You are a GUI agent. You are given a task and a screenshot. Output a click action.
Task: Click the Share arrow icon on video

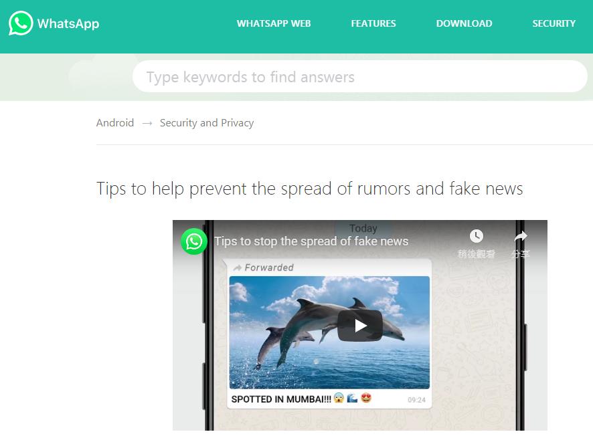[521, 237]
